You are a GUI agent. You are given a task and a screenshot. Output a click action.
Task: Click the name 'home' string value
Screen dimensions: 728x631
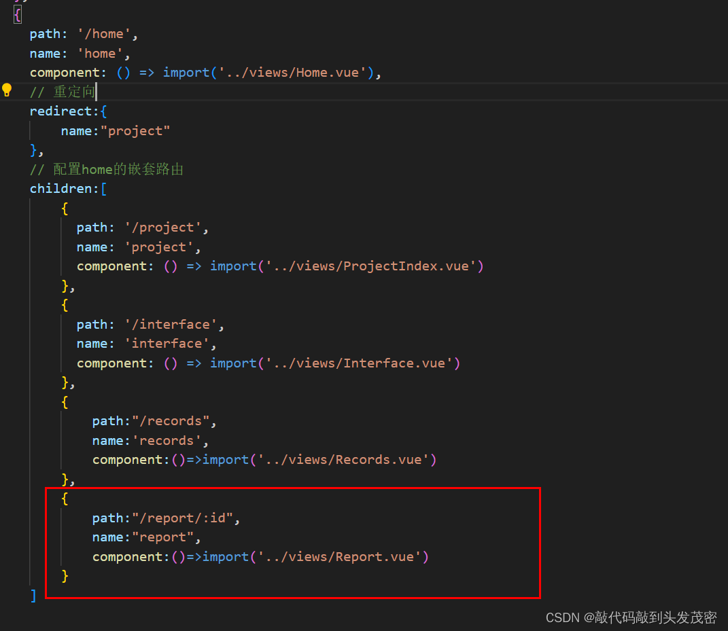tap(100, 54)
